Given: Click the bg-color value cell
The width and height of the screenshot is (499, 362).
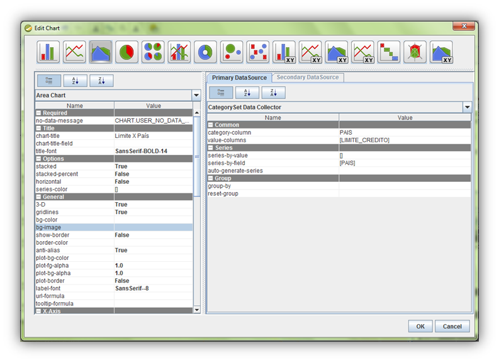Looking at the screenshot, I should tap(153, 220).
